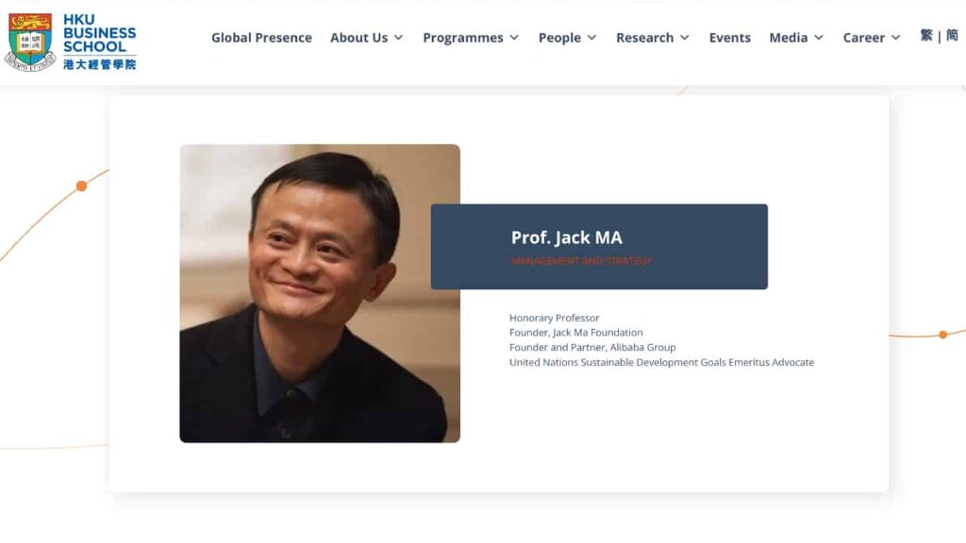Screen dimensions: 966x543
Task: Select the Founder, Jack Ma Foundation line
Action: pyautogui.click(x=576, y=333)
